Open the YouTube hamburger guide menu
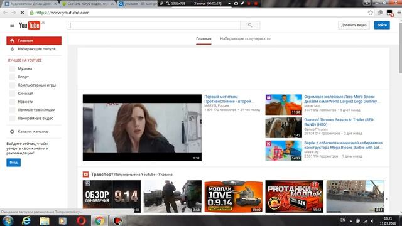 tap(12, 25)
